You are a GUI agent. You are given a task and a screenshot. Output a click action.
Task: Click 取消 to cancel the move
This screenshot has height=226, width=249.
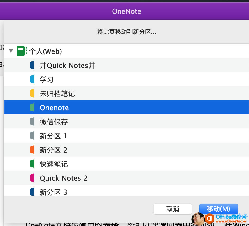pyautogui.click(x=173, y=209)
